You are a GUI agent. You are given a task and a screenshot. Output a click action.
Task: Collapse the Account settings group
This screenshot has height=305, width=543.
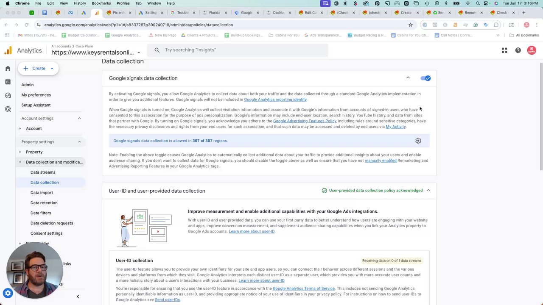[79, 118]
